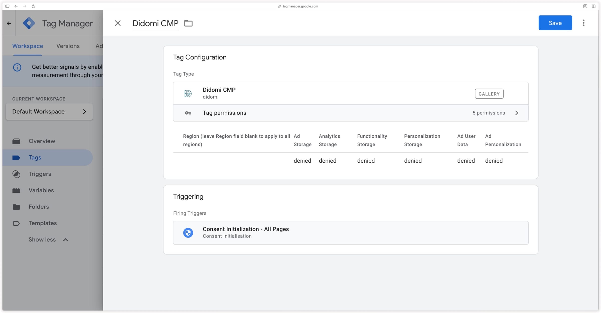This screenshot has width=601, height=313.
Task: Click the browser reader view icon
Action: (585, 6)
